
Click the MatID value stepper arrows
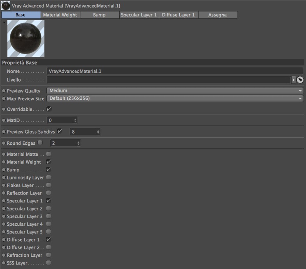click(75, 121)
